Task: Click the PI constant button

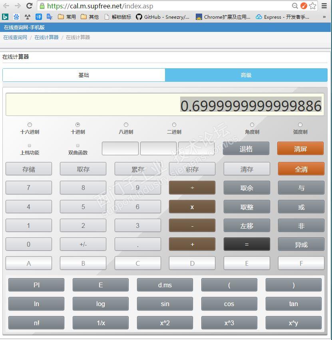Action: [36, 285]
